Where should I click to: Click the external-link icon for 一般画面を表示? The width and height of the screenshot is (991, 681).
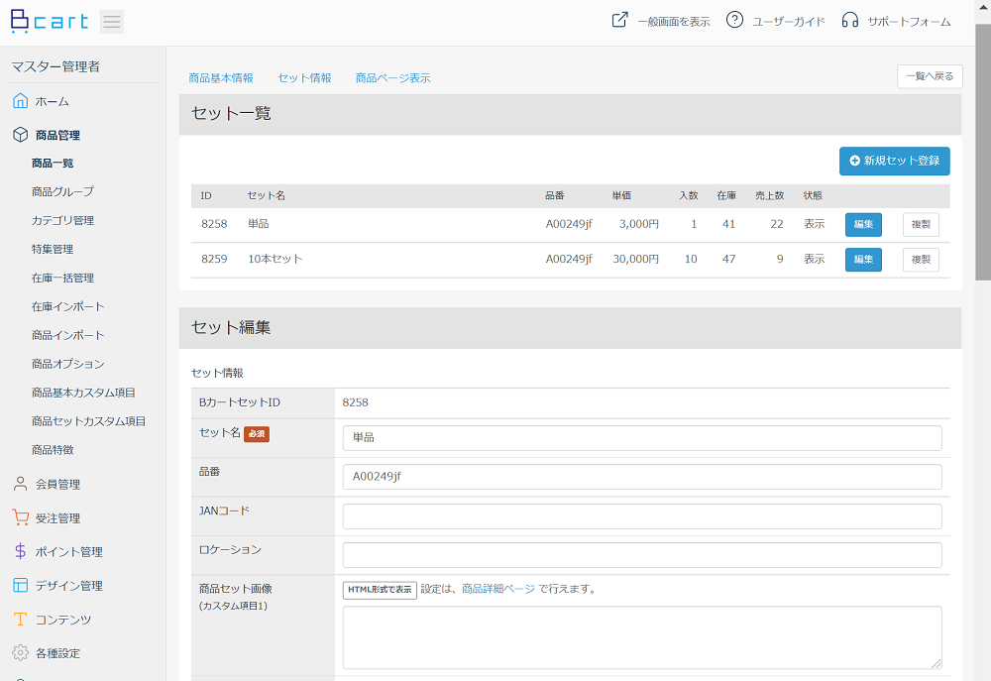click(620, 20)
